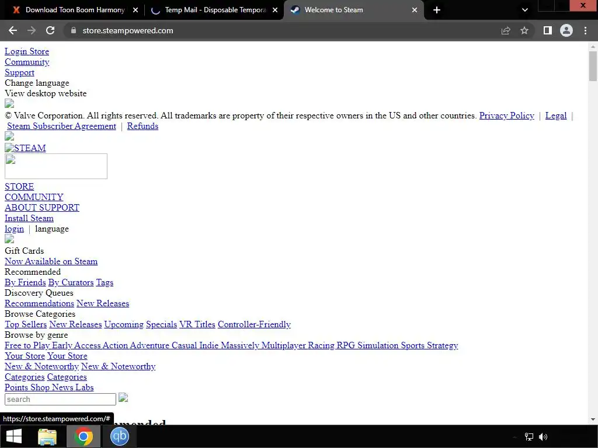Open the Chrome three-dot menu
598x448 pixels.
tap(585, 30)
